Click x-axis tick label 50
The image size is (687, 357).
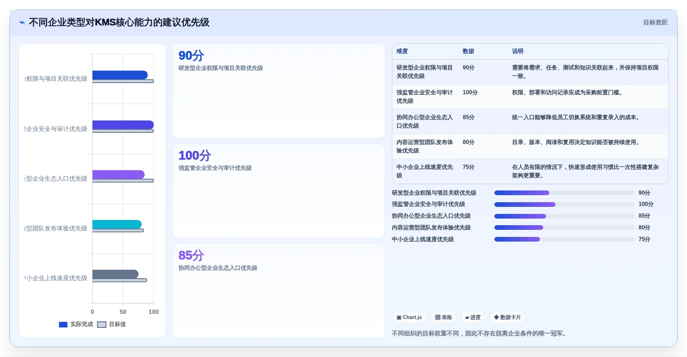coord(123,312)
